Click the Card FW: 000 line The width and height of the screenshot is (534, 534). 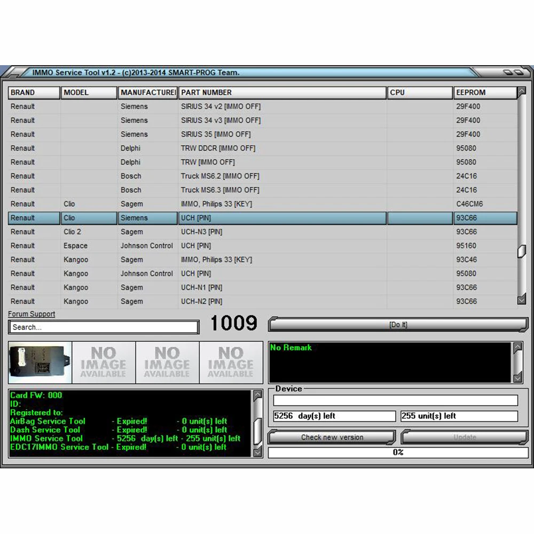(x=36, y=395)
